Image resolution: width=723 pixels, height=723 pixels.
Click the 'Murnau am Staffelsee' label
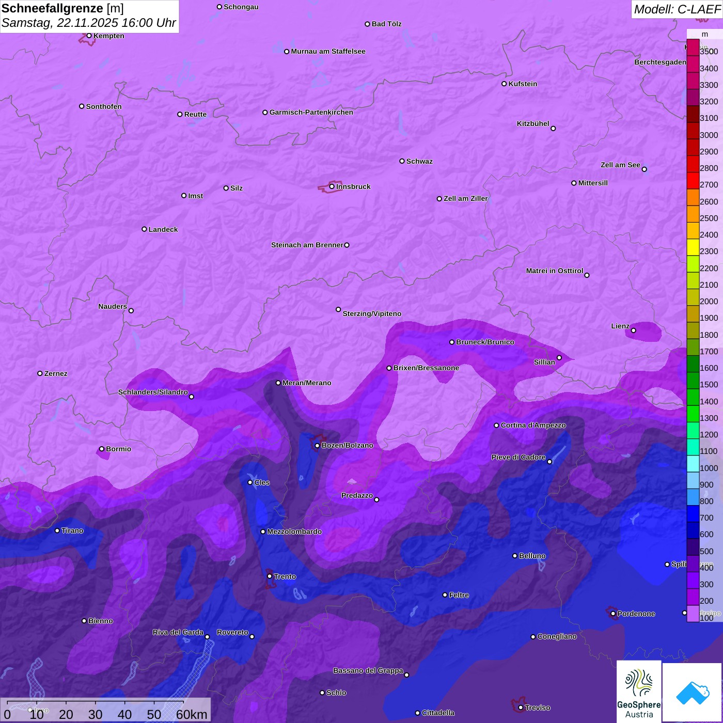point(328,52)
